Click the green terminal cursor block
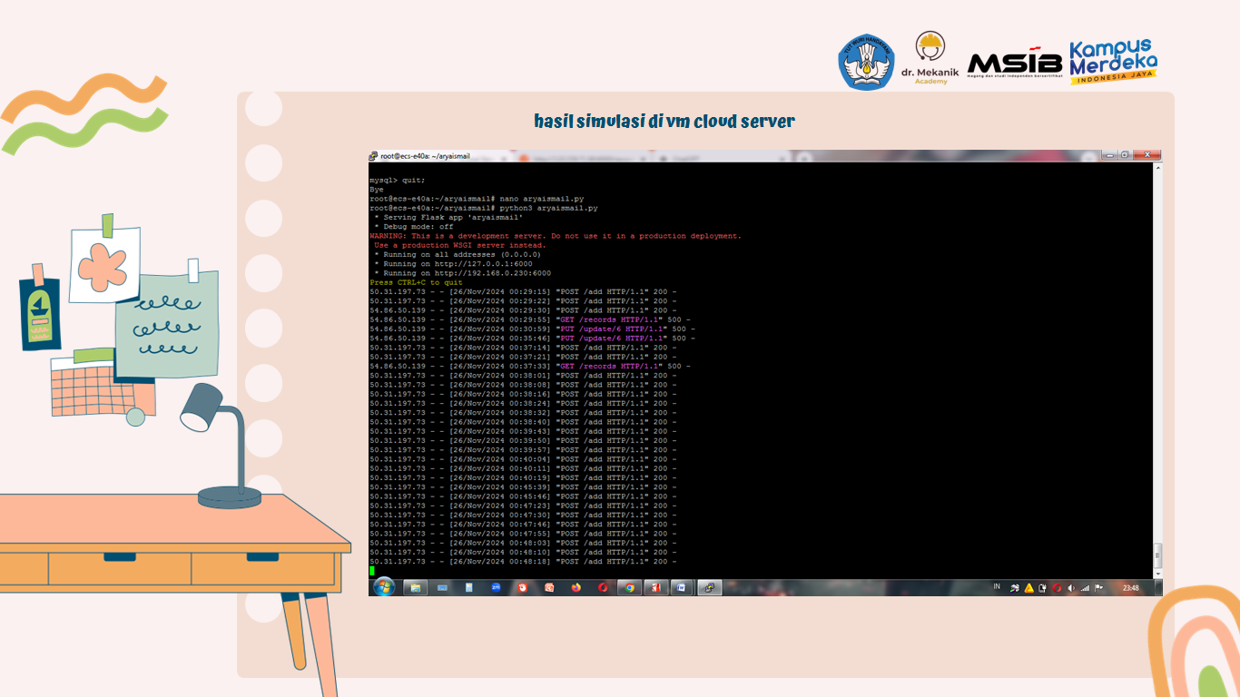This screenshot has width=1240, height=697. point(372,571)
